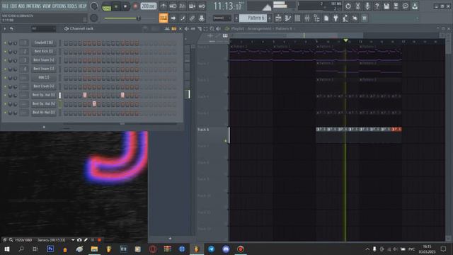Open the Pattern 6 selector dropdown
Image resolution: width=453 pixels, height=255 pixels.
click(x=253, y=18)
